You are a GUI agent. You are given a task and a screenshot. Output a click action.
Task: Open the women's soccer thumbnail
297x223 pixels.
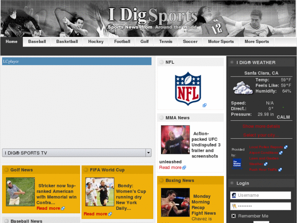[x=100, y=191]
